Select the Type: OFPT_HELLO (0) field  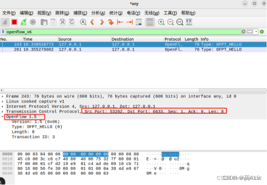[37, 127]
